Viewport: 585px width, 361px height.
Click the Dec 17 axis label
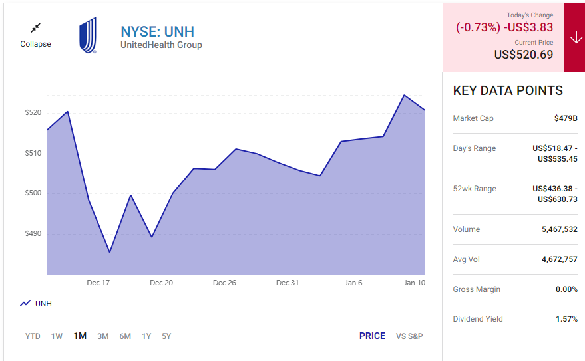(98, 283)
